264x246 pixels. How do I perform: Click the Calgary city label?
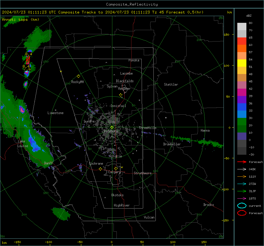point(114,172)
